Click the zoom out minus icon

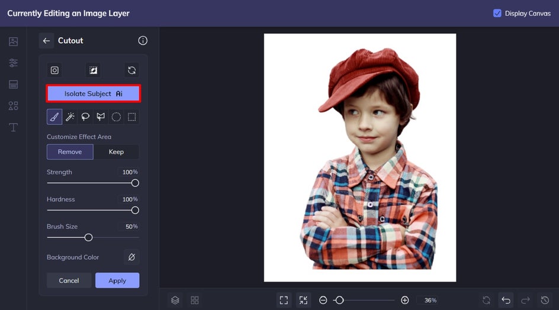(323, 300)
